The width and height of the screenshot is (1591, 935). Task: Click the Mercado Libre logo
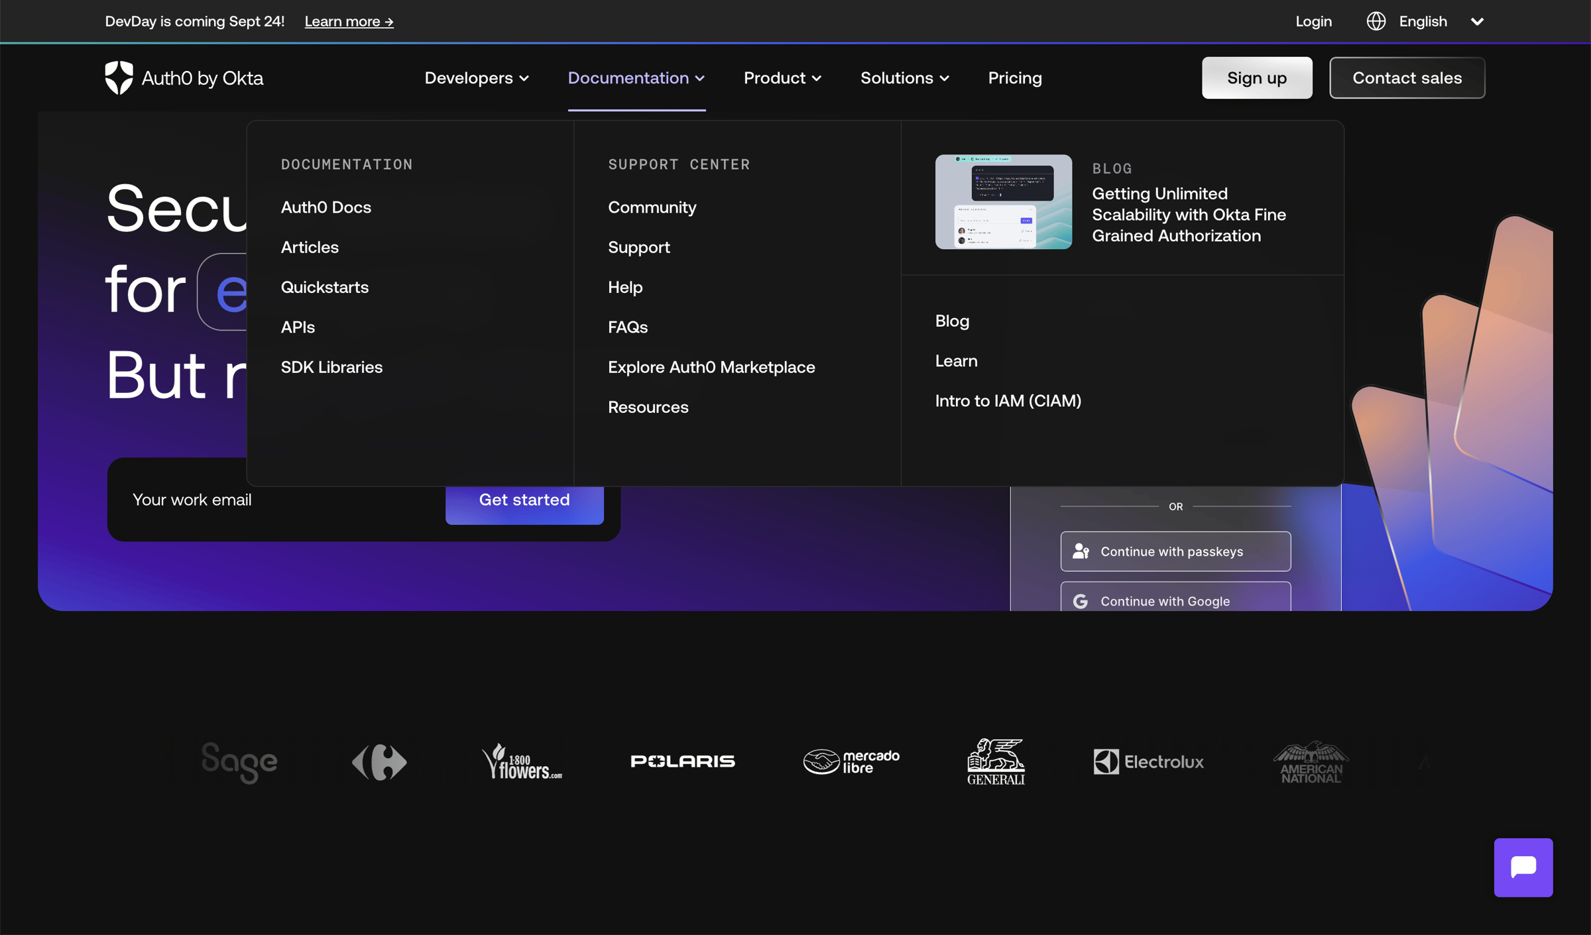[x=852, y=762]
